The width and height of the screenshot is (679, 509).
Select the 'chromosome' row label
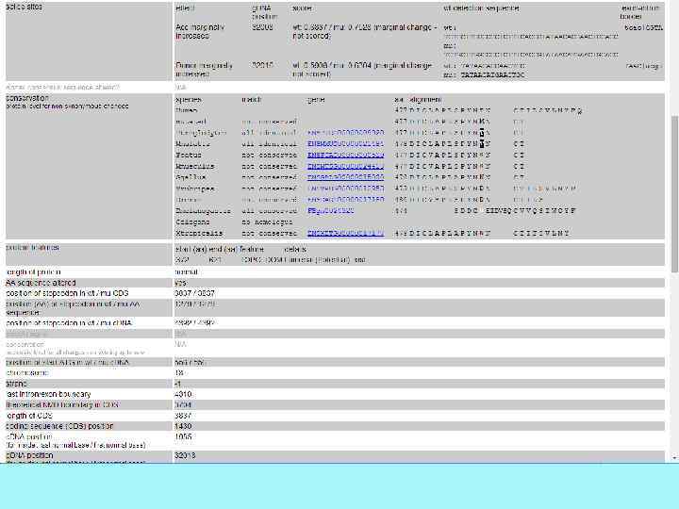(26, 372)
